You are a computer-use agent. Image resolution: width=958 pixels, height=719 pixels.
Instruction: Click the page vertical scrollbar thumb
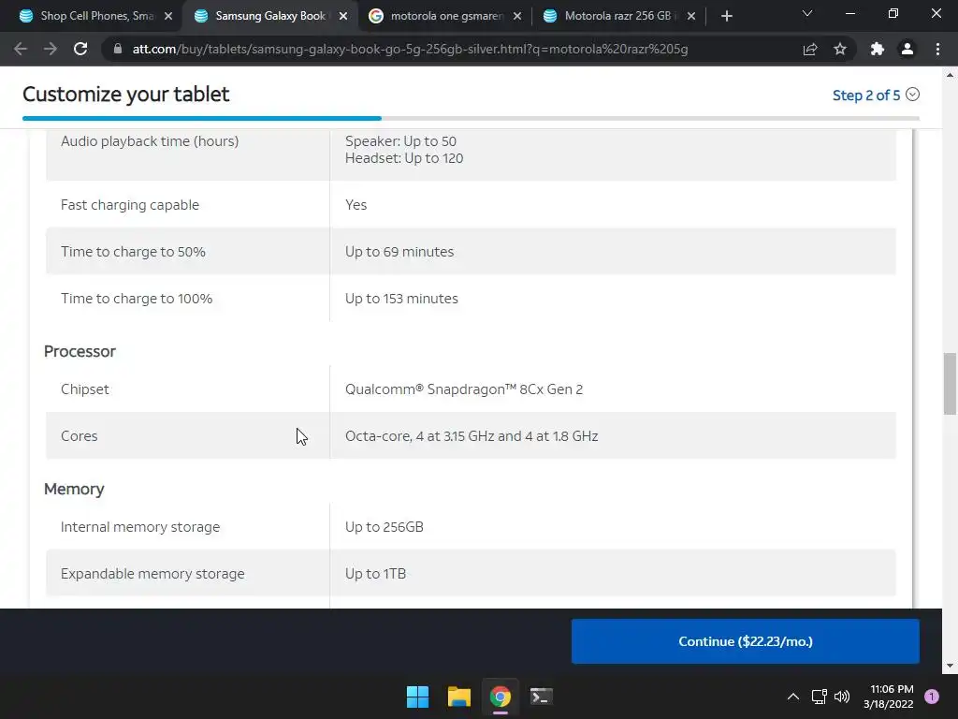950,383
